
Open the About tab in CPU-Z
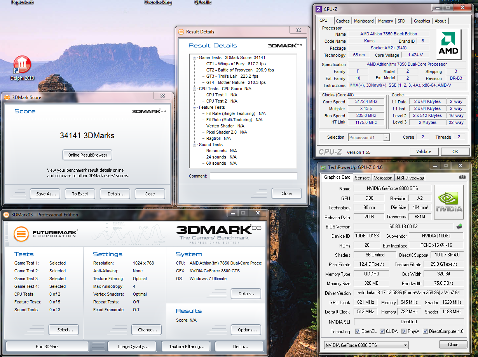(440, 21)
